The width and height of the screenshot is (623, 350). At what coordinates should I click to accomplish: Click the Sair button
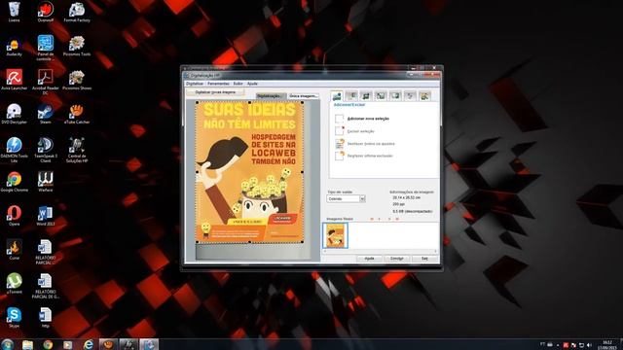point(424,259)
